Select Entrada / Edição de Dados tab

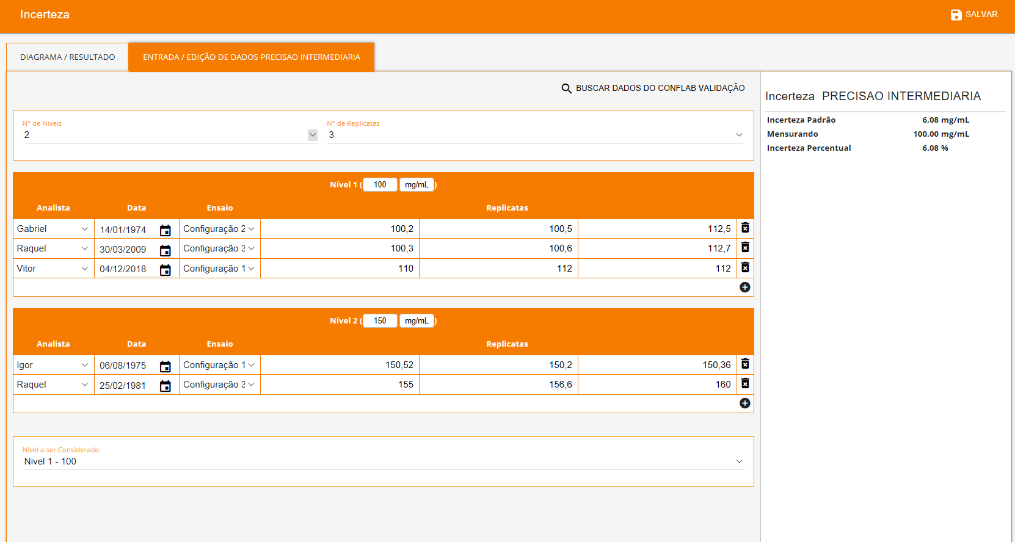click(251, 57)
